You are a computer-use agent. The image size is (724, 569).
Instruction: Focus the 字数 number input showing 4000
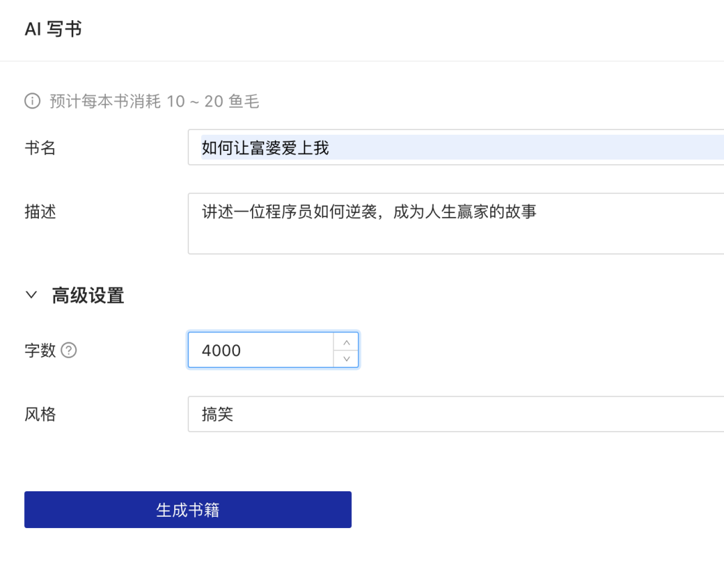[261, 350]
